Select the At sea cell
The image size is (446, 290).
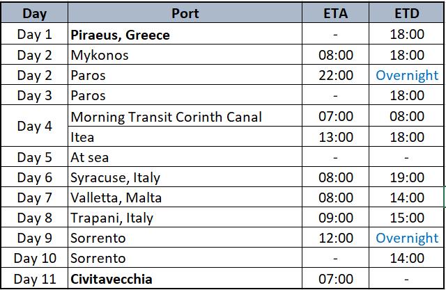point(185,157)
